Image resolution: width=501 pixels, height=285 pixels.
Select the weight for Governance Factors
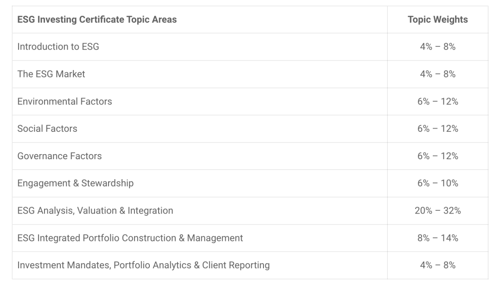pos(437,156)
